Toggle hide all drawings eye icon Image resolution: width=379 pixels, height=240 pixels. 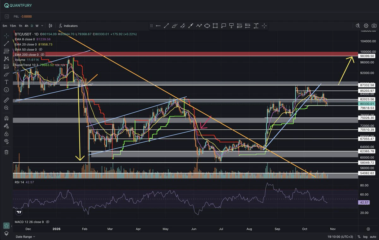(6, 141)
